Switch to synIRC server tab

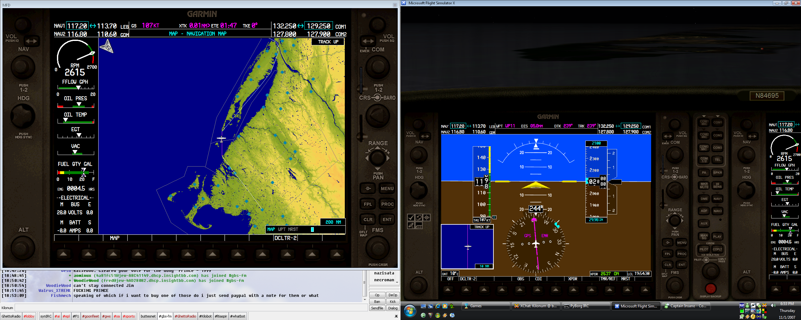[46, 316]
